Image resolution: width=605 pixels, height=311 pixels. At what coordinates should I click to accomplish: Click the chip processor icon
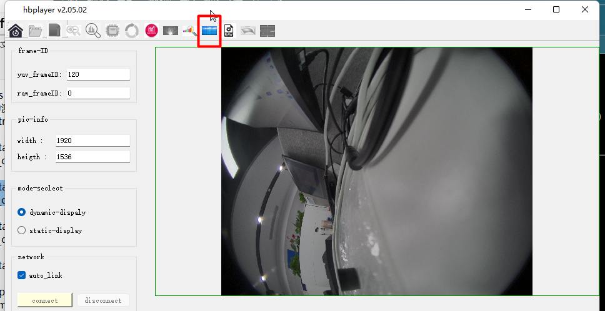(112, 31)
